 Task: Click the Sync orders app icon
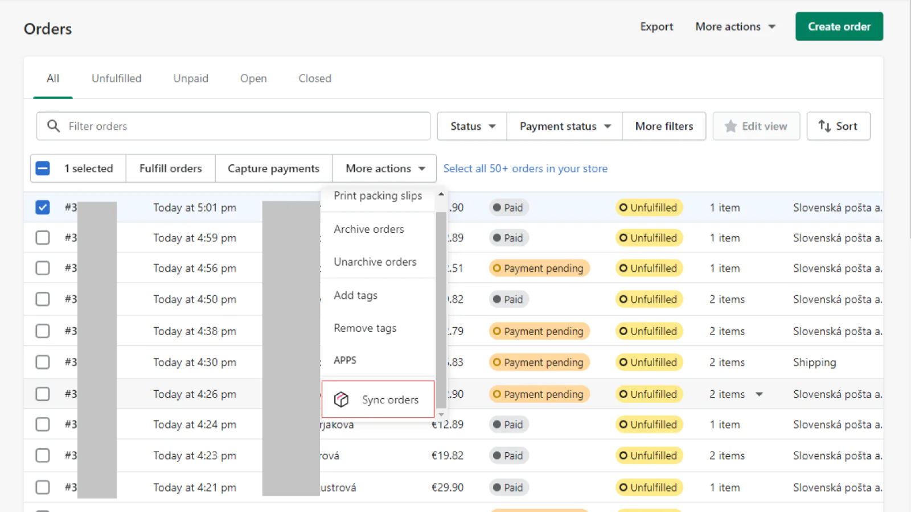pyautogui.click(x=341, y=400)
